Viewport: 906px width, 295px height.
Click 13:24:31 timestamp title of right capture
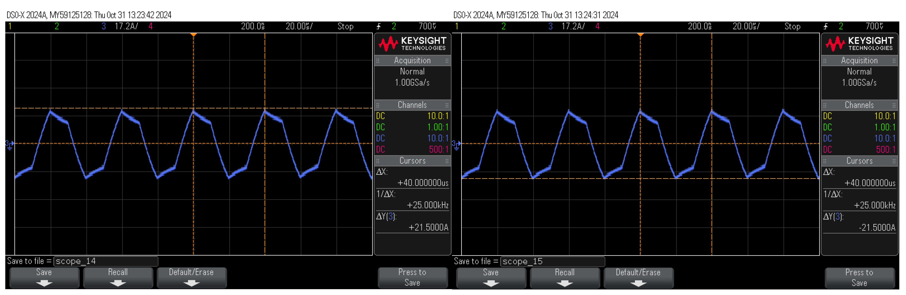pos(536,15)
